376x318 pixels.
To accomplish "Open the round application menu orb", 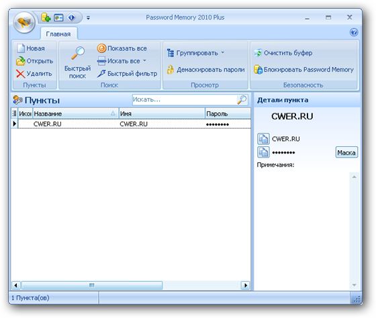I will (x=24, y=23).
